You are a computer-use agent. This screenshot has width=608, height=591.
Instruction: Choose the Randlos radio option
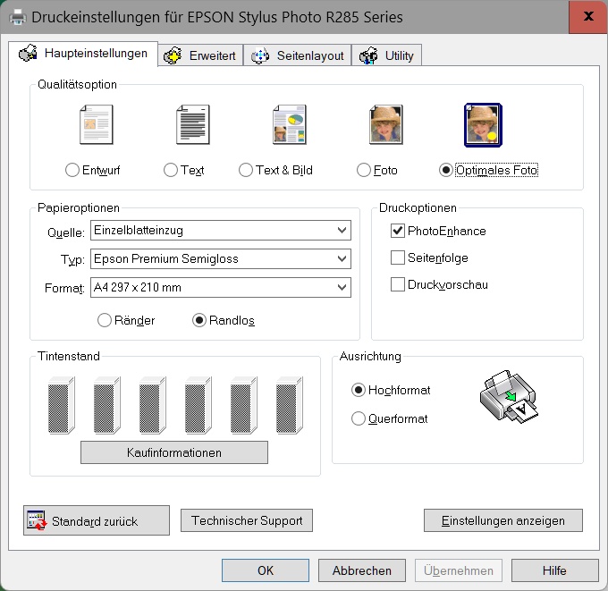(199, 320)
